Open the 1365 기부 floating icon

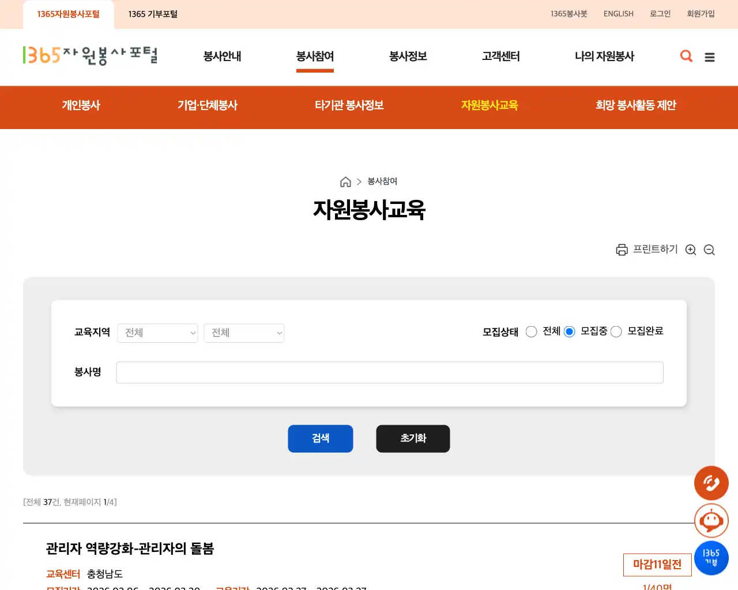(711, 557)
